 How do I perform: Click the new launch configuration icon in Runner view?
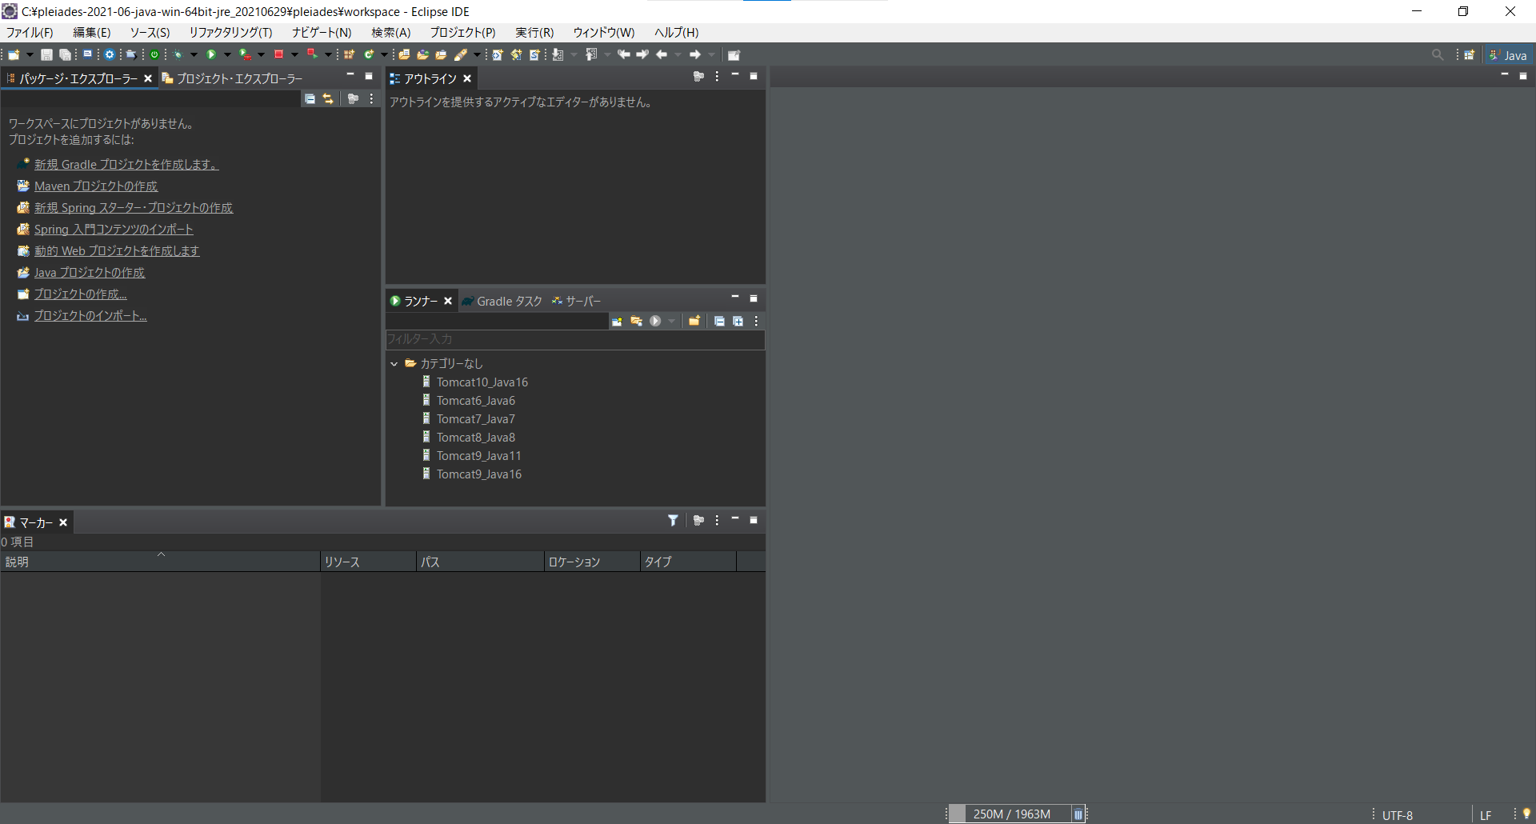617,321
